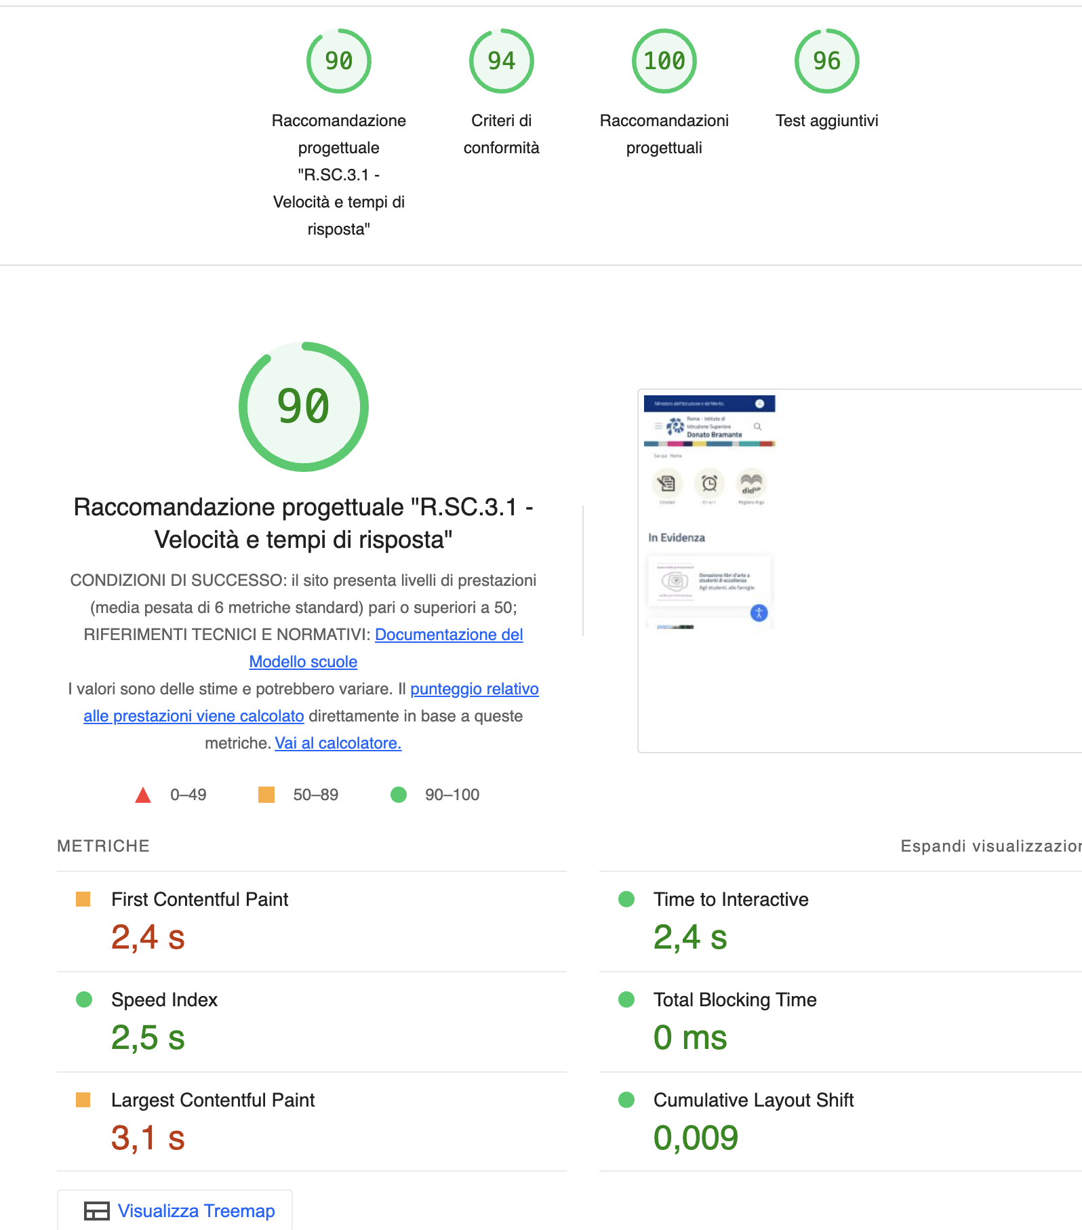Open the punteggio relativo alle prestazioni link

pos(475,689)
